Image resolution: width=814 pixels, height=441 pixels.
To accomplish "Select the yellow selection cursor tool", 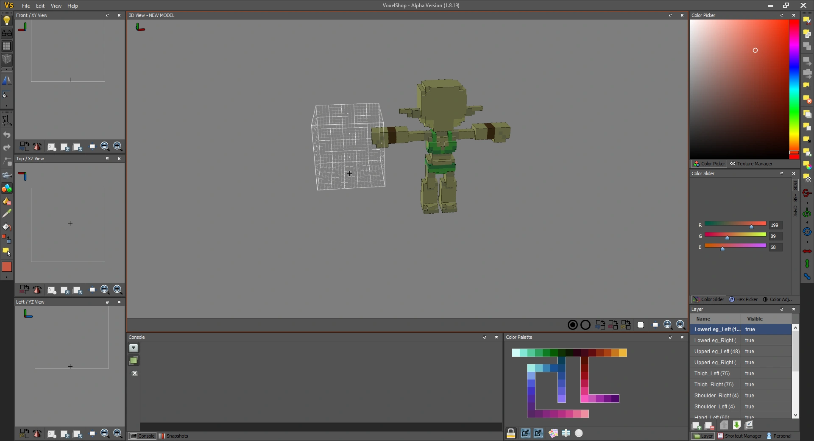I will point(7,252).
